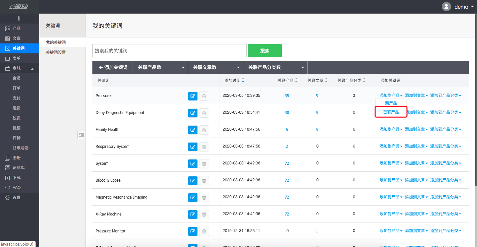
Task: Click the green 搜索 button
Action: (265, 50)
